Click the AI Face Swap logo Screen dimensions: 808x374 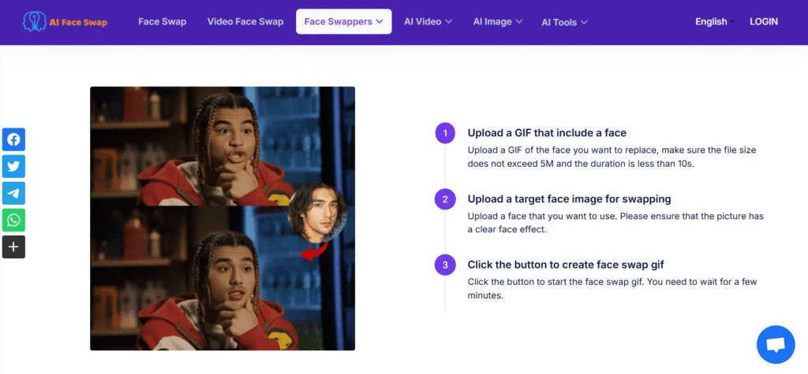click(x=65, y=21)
